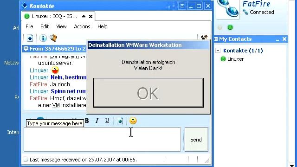
Task: Open the Edit menu
Action: [x=45, y=26]
